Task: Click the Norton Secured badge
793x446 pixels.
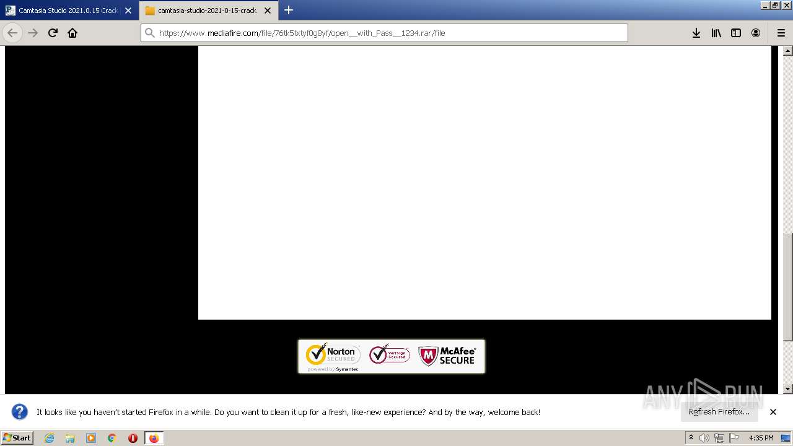Action: (x=333, y=356)
